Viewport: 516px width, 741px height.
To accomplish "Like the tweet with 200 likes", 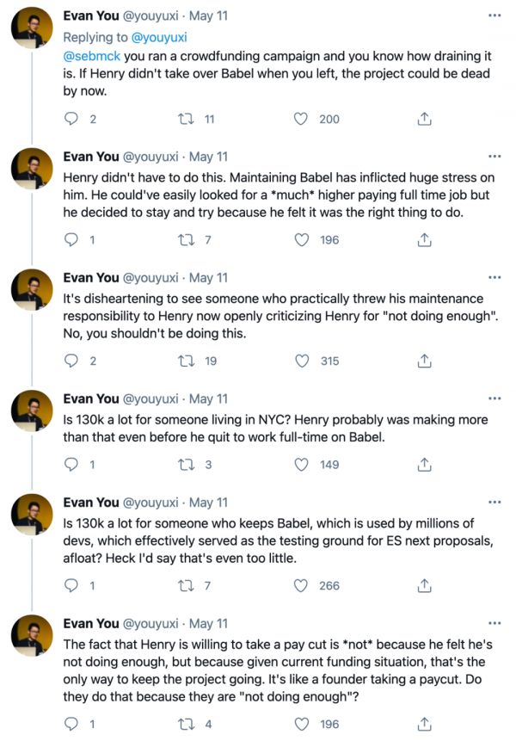I will pos(301,119).
